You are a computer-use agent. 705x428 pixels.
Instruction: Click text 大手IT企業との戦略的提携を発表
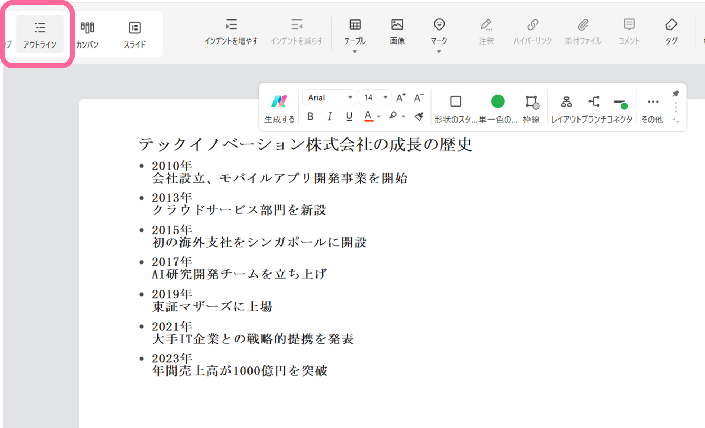point(253,339)
